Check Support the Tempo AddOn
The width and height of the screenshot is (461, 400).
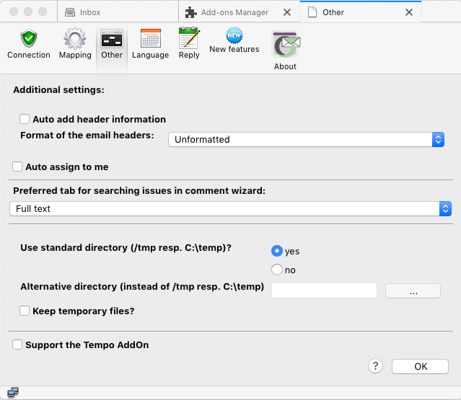coord(17,345)
